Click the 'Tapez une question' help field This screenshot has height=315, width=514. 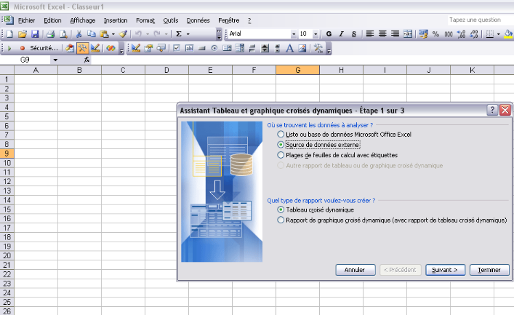(x=475, y=20)
